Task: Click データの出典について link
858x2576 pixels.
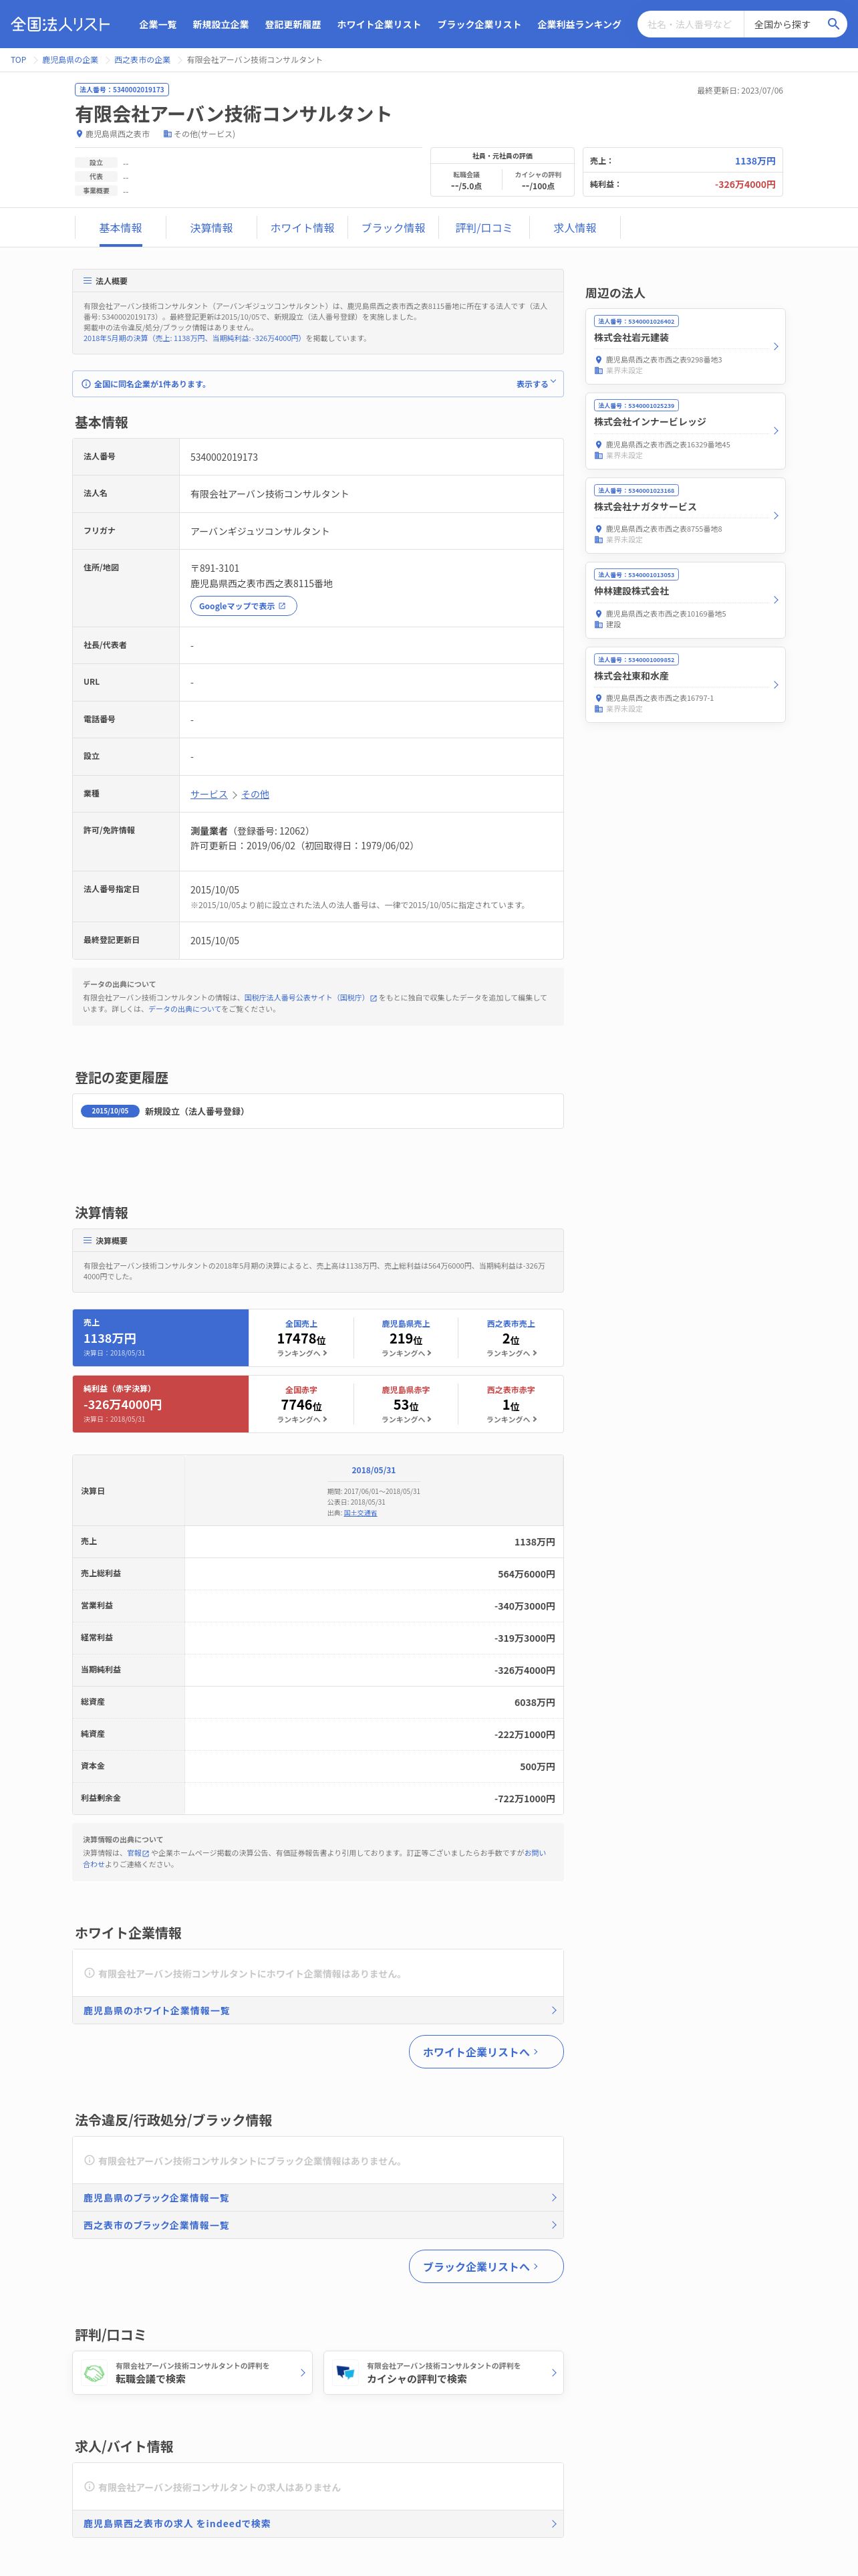Action: [x=185, y=1009]
